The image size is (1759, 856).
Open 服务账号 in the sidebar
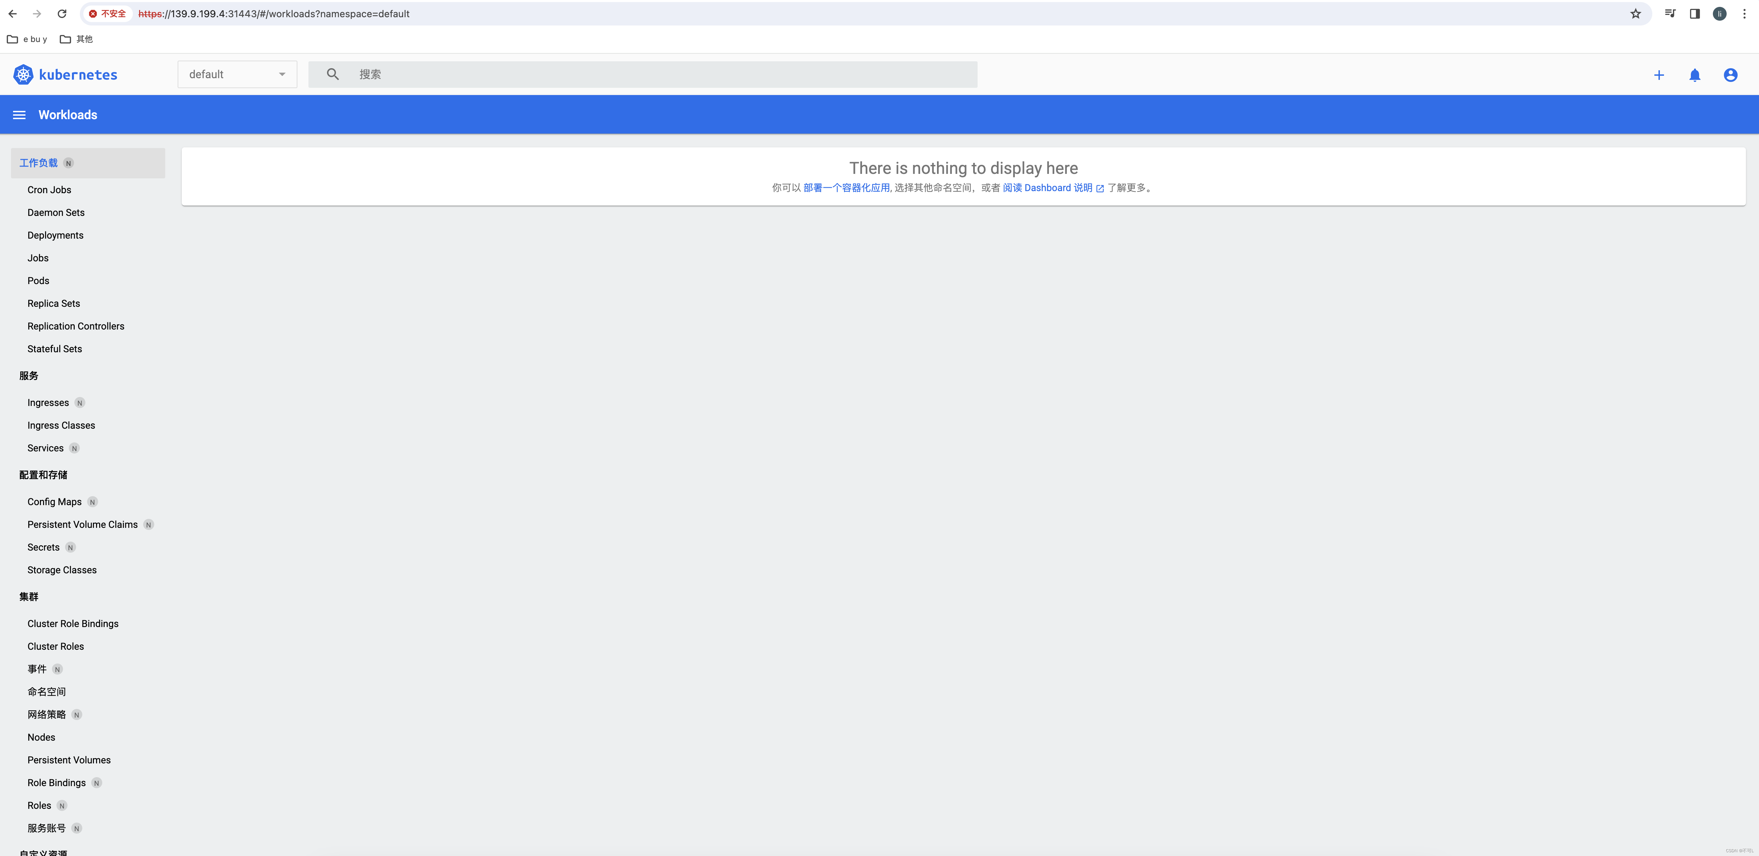click(46, 828)
